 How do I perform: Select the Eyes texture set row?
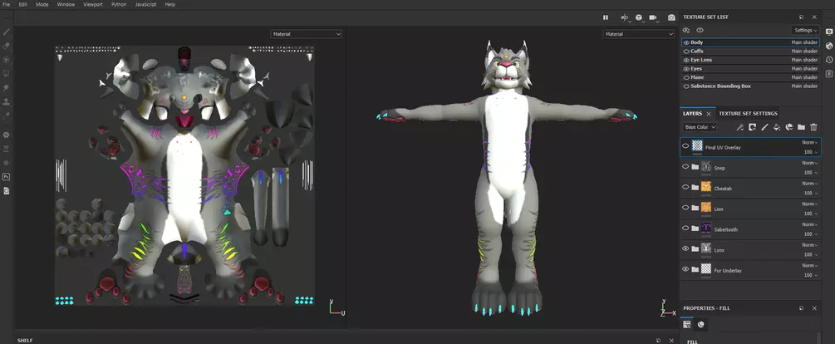(x=750, y=69)
